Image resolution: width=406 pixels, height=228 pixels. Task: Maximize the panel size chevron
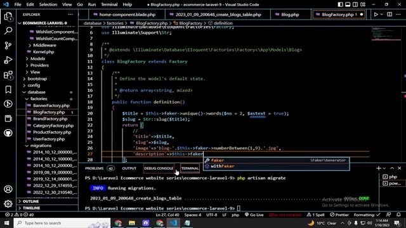point(392,168)
